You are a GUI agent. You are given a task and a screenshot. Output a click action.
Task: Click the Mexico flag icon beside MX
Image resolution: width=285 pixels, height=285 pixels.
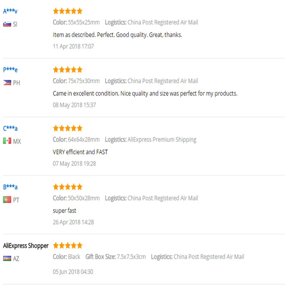pyautogui.click(x=7, y=141)
